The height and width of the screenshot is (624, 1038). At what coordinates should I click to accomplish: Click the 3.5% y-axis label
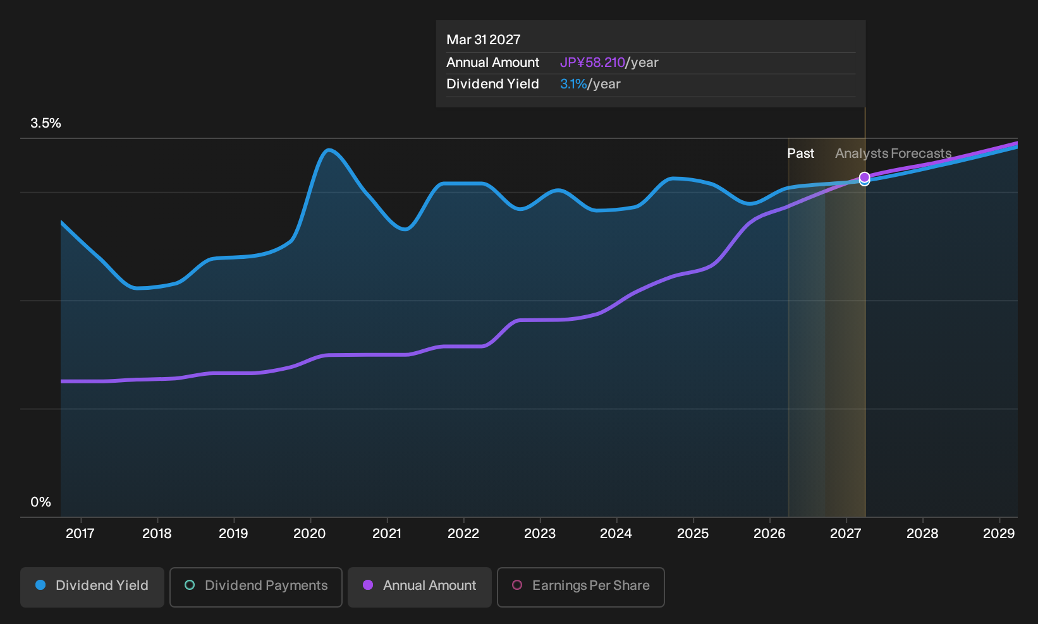[46, 123]
